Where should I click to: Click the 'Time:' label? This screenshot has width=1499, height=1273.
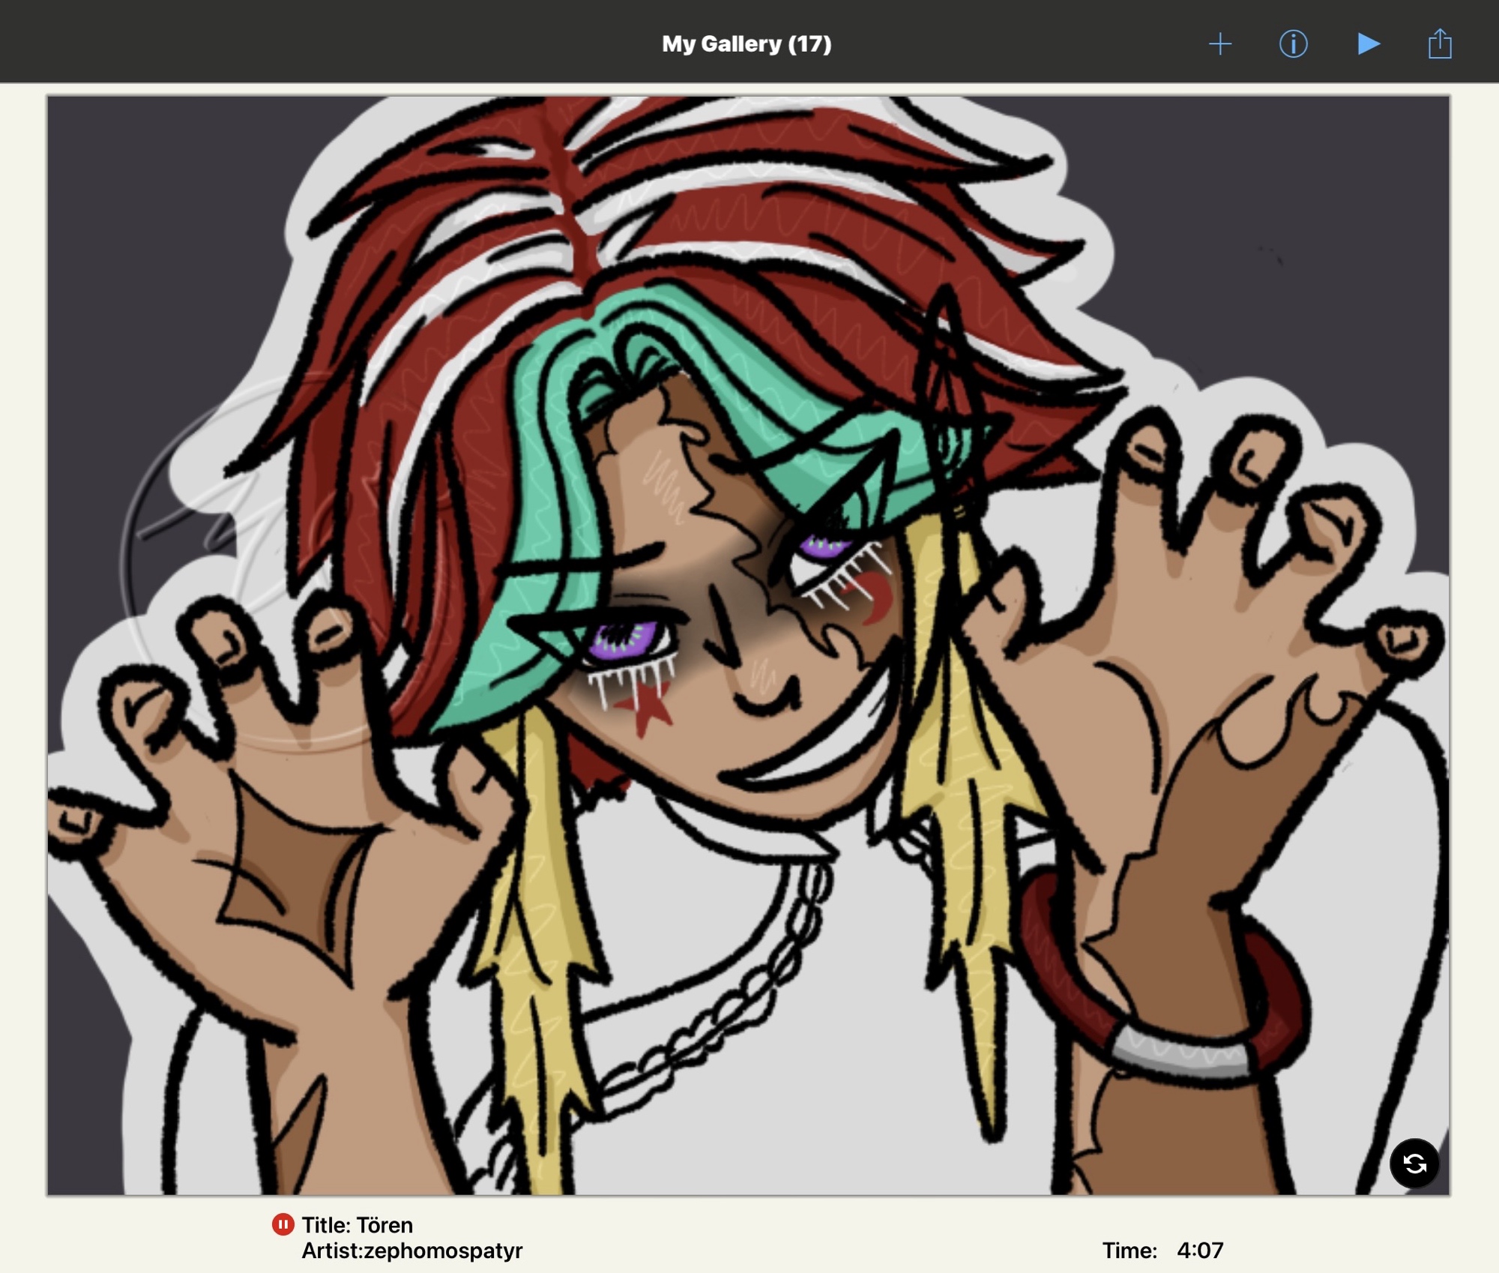coord(1129,1251)
